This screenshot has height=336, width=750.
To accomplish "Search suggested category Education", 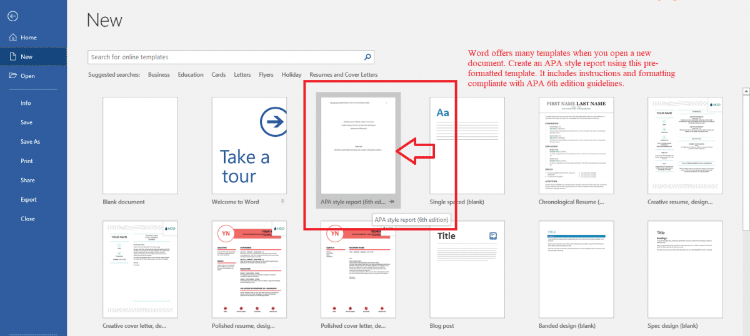I will tap(191, 75).
